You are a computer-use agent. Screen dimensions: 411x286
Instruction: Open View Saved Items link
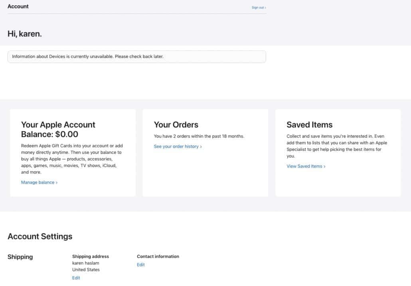click(306, 166)
